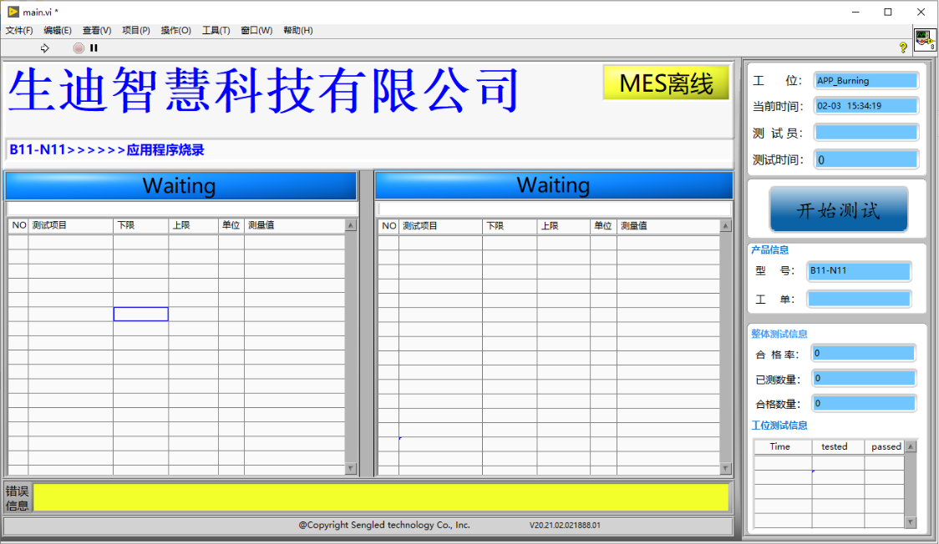939x544 pixels.
Task: Click the version text V20.21.02.021888.01
Action: 565,526
